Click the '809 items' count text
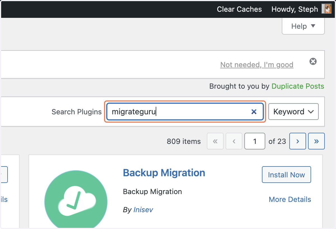 [x=184, y=142]
